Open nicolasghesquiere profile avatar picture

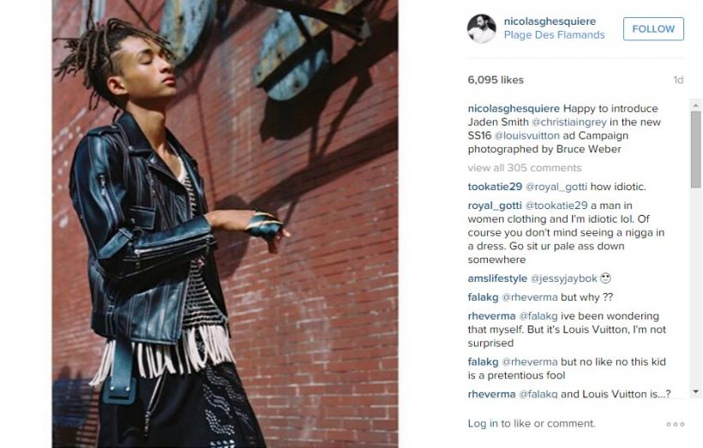coord(482,28)
